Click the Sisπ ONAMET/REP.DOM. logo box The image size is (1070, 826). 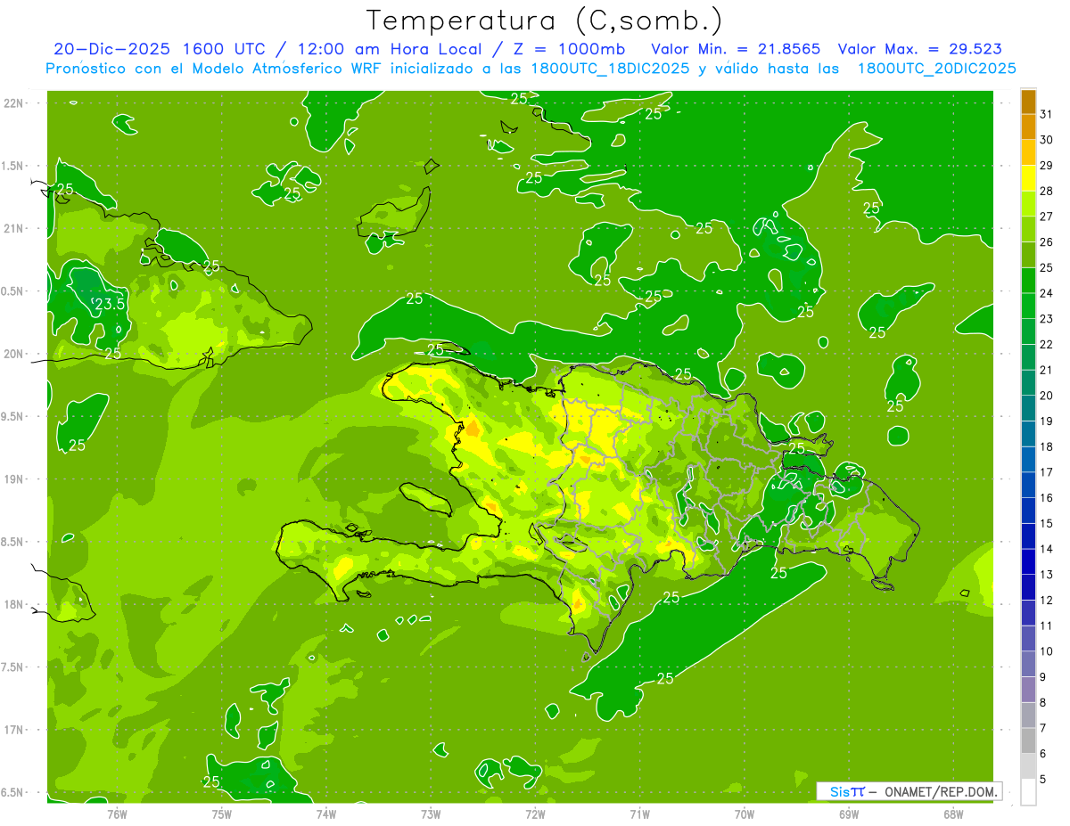click(909, 791)
